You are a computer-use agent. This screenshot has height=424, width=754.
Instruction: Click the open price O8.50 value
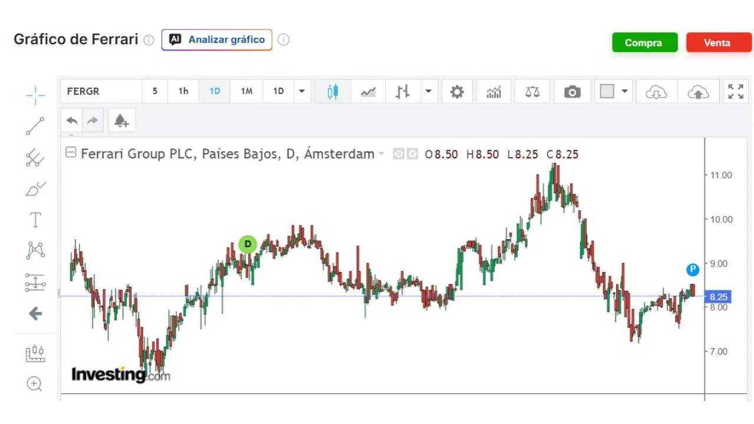click(x=442, y=154)
